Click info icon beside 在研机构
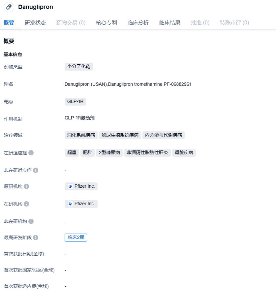Image resolution: width=276 pixels, height=291 pixels. click(26, 204)
